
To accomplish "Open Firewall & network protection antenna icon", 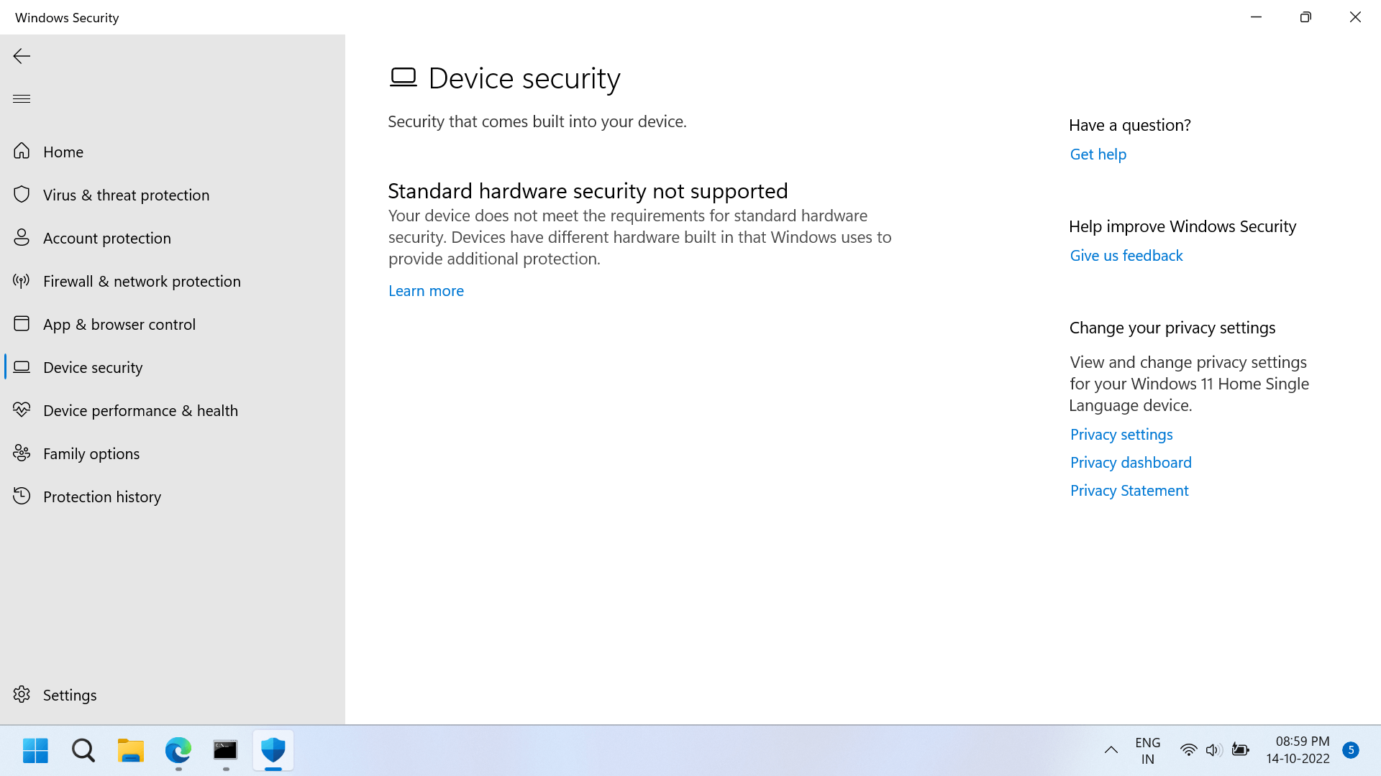I will tap(22, 281).
